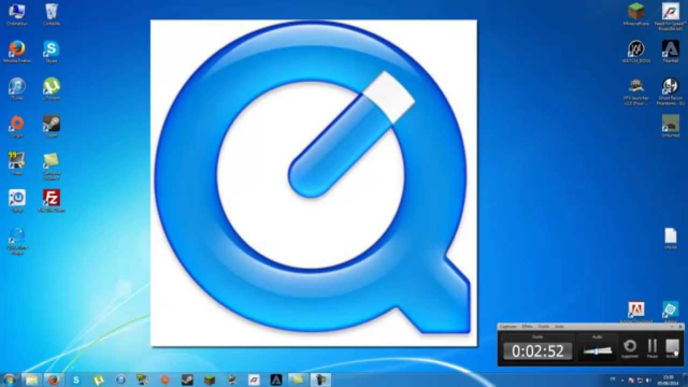Open Minecraft from the taskbar
The width and height of the screenshot is (688, 387).
pyautogui.click(x=209, y=379)
